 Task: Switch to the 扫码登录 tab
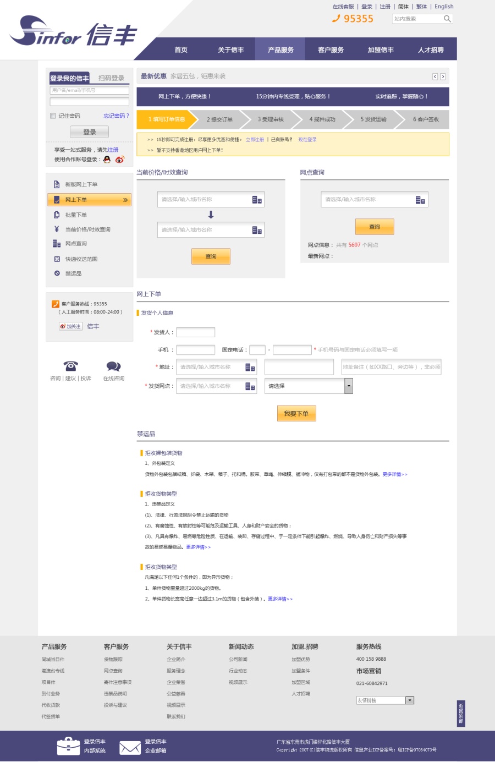pyautogui.click(x=111, y=78)
